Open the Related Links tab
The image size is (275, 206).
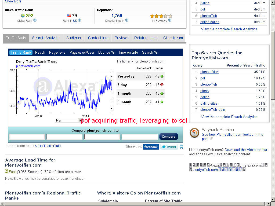pos(146,38)
